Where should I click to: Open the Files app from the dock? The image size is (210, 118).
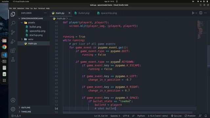pos(4,41)
